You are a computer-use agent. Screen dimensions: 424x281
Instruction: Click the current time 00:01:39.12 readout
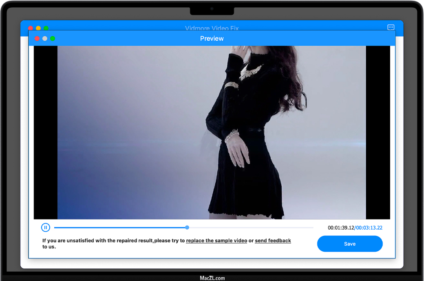point(341,228)
